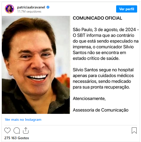Click the Atenciosamente closing line
This screenshot has width=141, height=142.
click(89, 99)
